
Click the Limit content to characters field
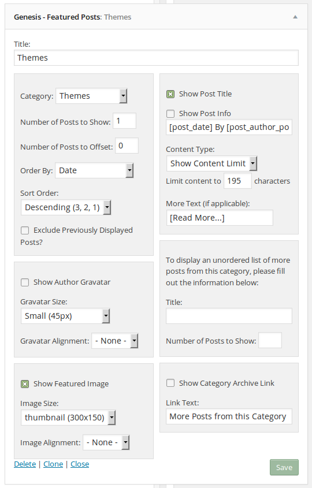pyautogui.click(x=237, y=181)
